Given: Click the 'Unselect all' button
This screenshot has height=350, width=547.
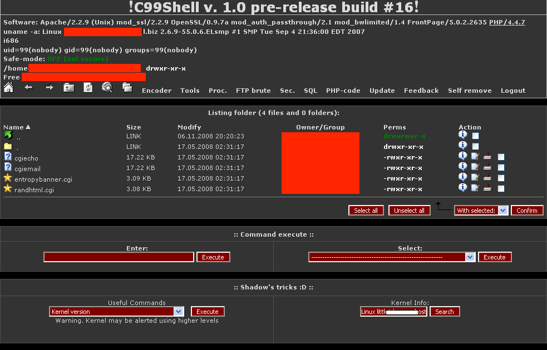Looking at the screenshot, I should point(409,211).
